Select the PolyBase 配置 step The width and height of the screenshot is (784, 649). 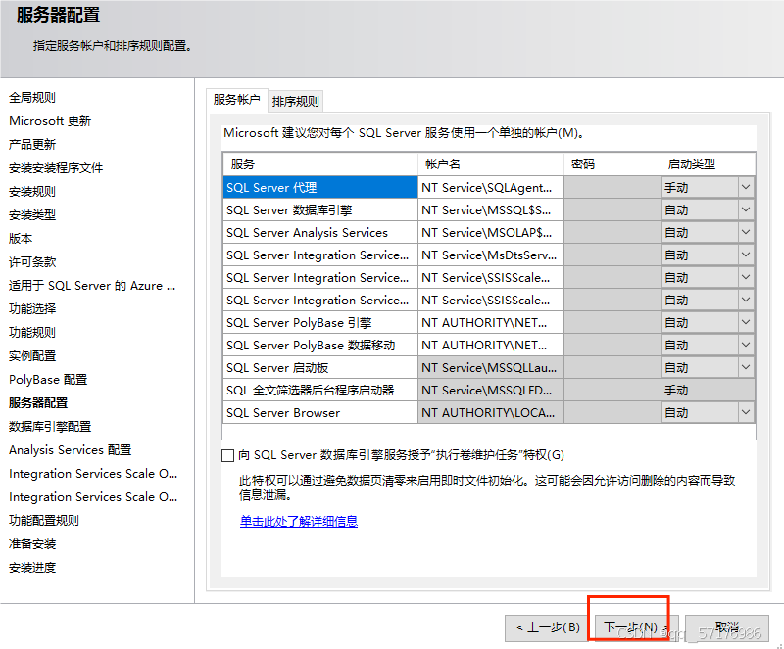click(48, 379)
